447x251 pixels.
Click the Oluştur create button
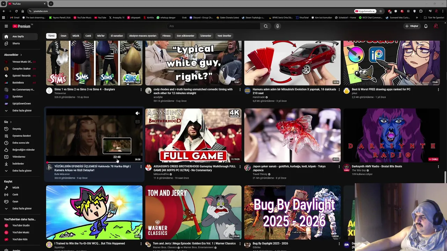[411, 26]
